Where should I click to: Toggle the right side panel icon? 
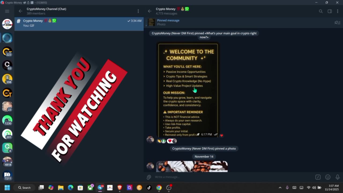[x=330, y=11]
